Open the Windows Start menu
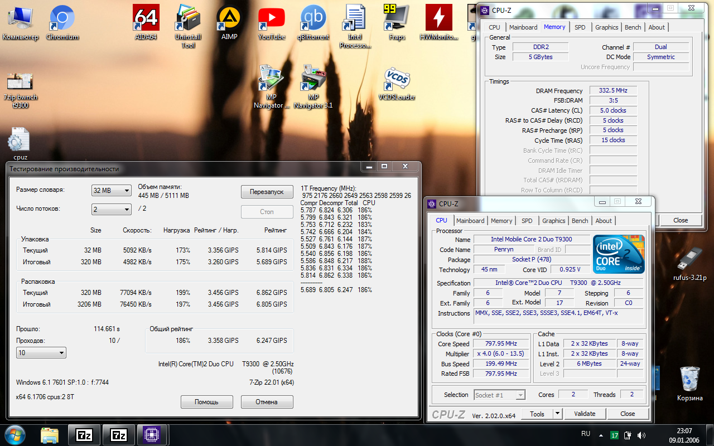714x446 pixels. click(x=15, y=434)
